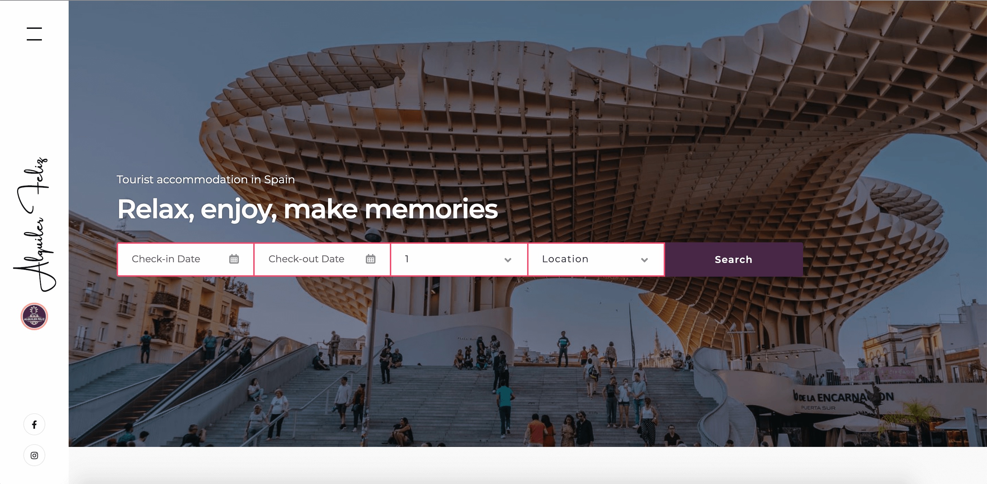987x484 pixels.
Task: Click the Alquiler Feliz script logo
Action: coord(34,224)
